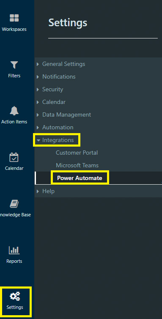Viewport: 162px width, 319px height.
Task: Click the Workspaces text label
Action: click(14, 29)
